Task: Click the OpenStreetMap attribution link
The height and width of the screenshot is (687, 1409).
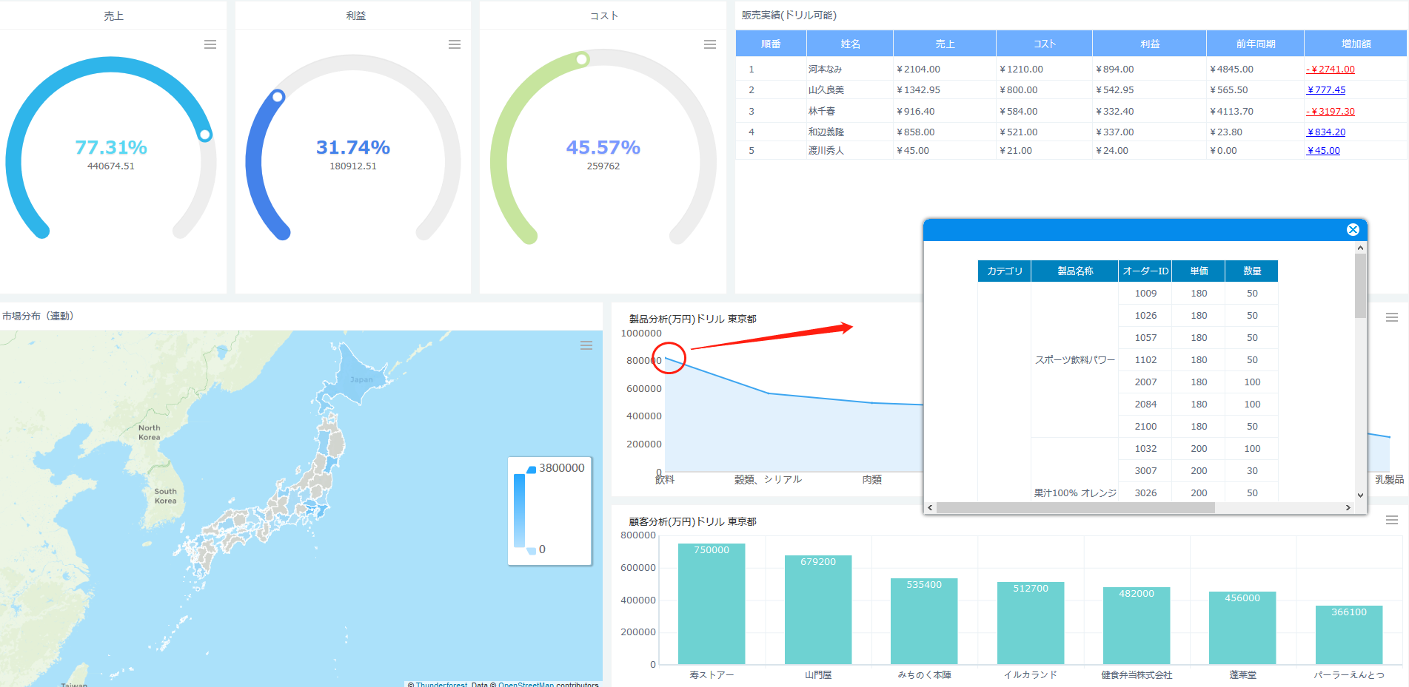Action: pos(526,684)
